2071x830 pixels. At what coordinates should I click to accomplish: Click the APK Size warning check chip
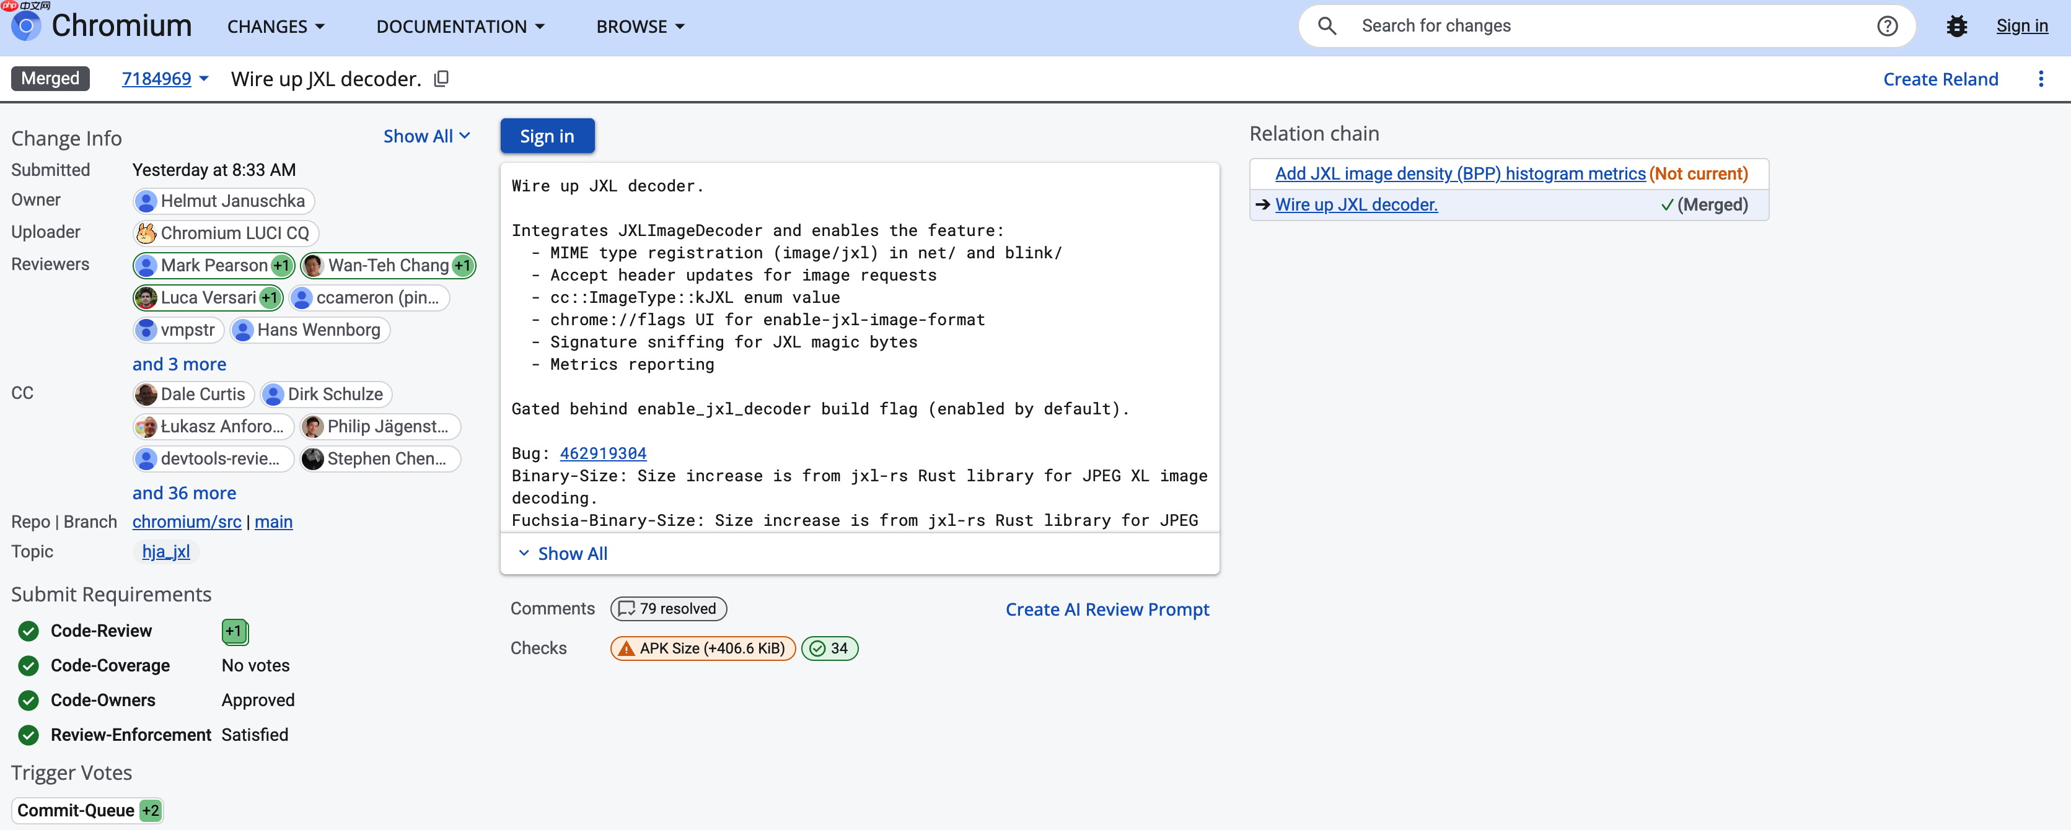(703, 649)
